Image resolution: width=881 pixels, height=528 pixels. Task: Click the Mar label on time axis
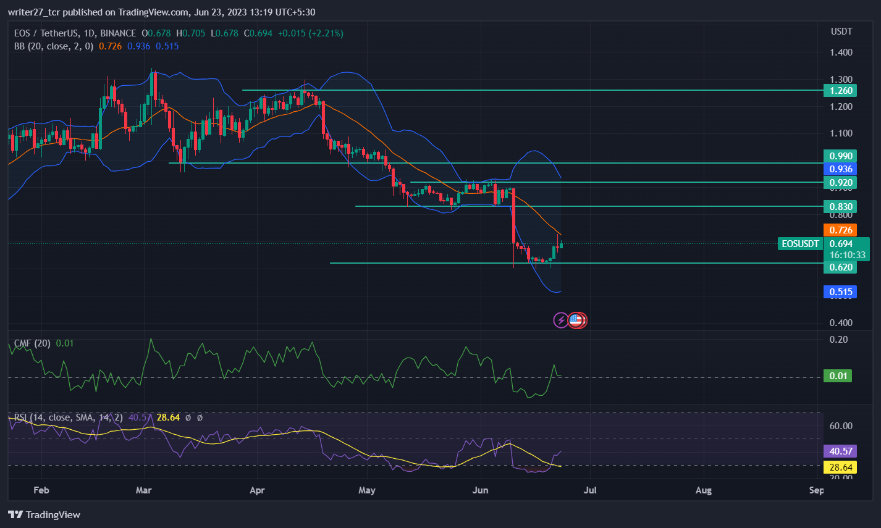click(x=143, y=490)
